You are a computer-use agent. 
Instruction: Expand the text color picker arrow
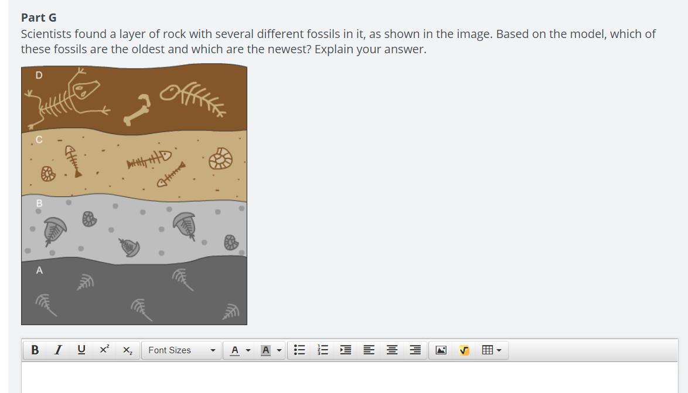pyautogui.click(x=248, y=351)
